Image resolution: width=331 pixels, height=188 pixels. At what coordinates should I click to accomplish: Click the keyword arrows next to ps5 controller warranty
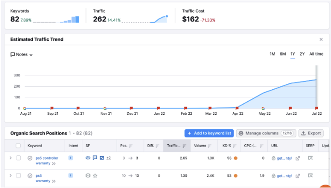click(x=53, y=163)
